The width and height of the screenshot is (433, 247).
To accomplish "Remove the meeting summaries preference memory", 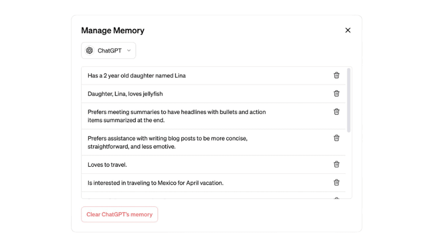I will click(x=336, y=111).
